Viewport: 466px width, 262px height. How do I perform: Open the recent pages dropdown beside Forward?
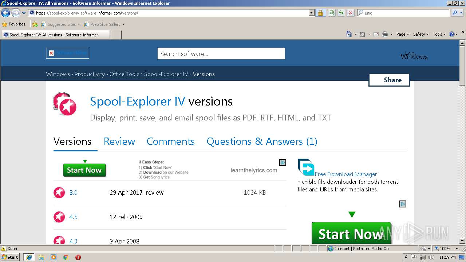[x=24, y=13]
